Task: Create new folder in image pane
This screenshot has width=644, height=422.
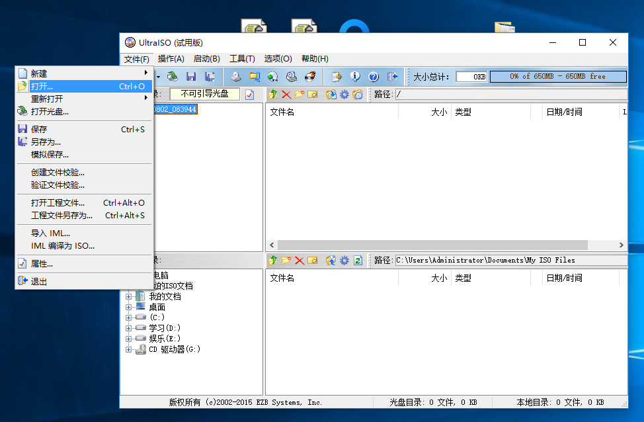Action: (300, 95)
